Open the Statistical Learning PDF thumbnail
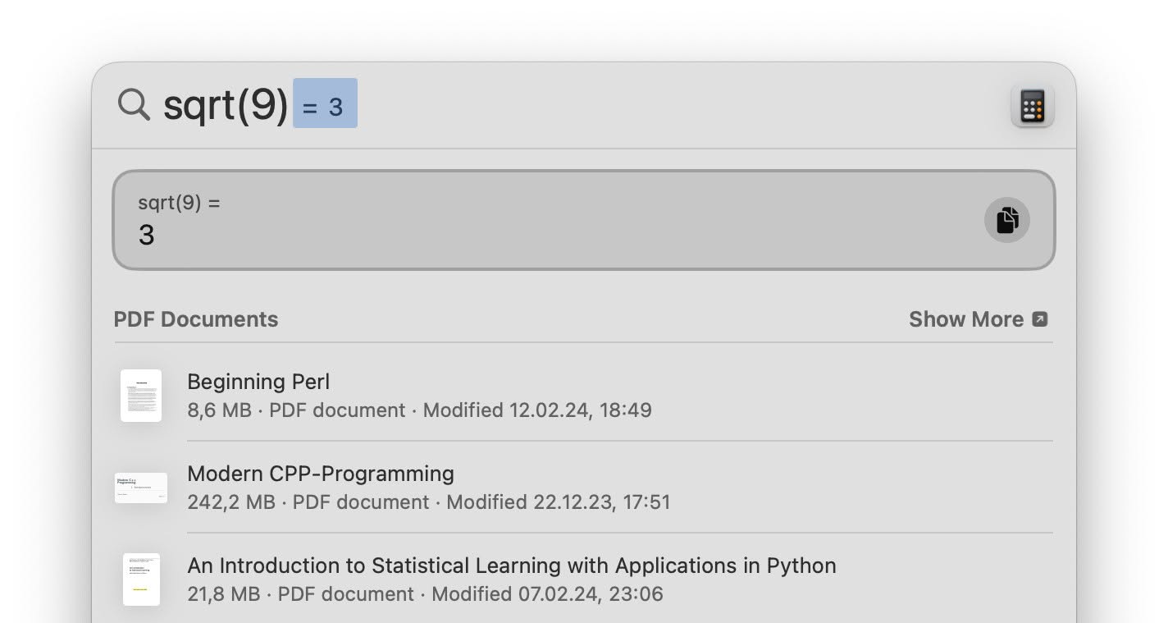Viewport: 1168px width, 623px height. [x=141, y=579]
